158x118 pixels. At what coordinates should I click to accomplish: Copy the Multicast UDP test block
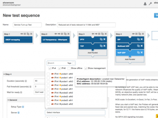(x=138, y=46)
